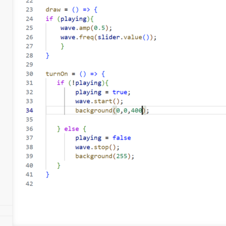Click line number 23 in the gutter
The image size is (226, 226).
click(x=29, y=10)
